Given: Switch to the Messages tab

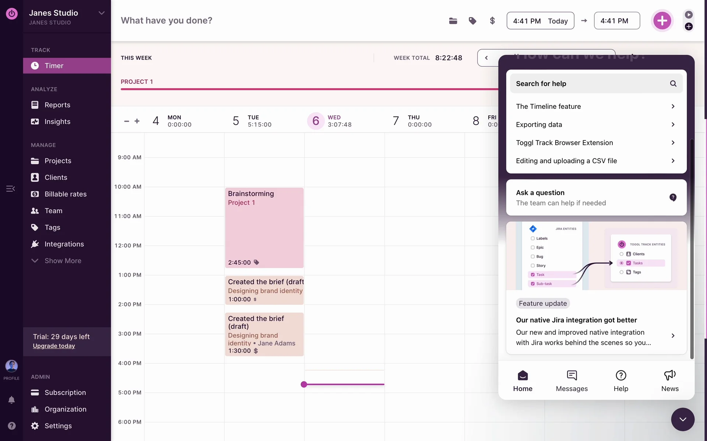Looking at the screenshot, I should (x=571, y=381).
